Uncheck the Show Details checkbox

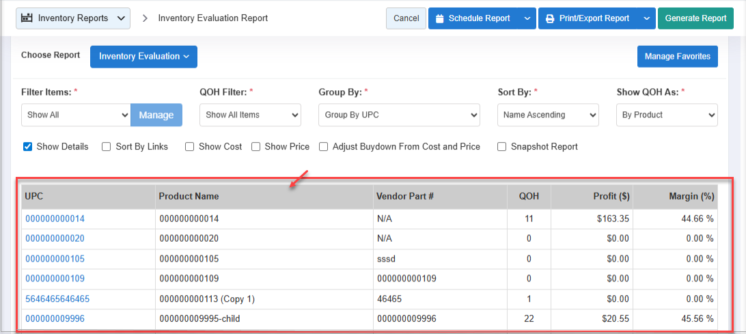[x=28, y=147]
